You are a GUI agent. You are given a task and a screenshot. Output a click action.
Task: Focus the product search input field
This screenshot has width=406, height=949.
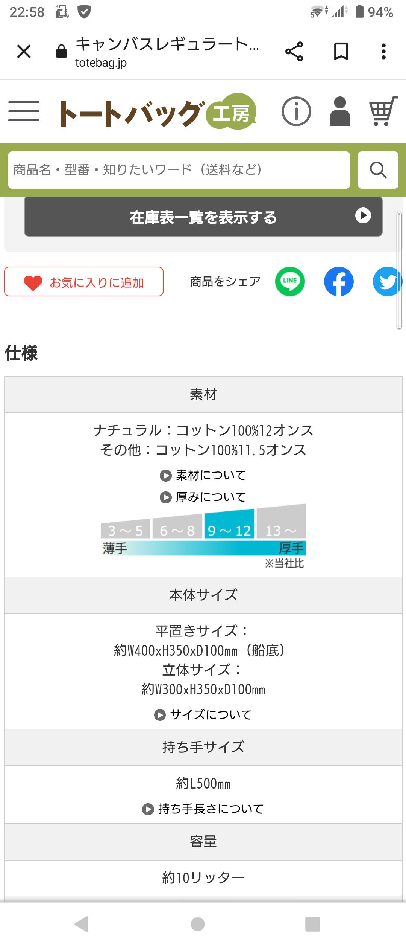pyautogui.click(x=179, y=170)
